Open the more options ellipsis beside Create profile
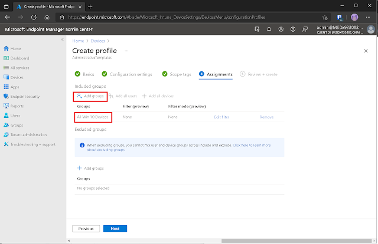 pyautogui.click(x=126, y=51)
